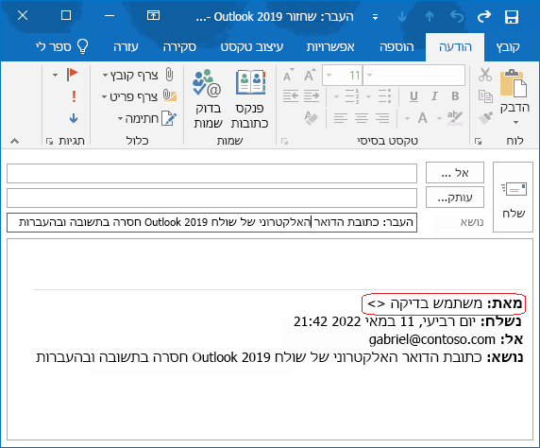Apply text highlight color
The image size is (540, 448).
click(455, 118)
